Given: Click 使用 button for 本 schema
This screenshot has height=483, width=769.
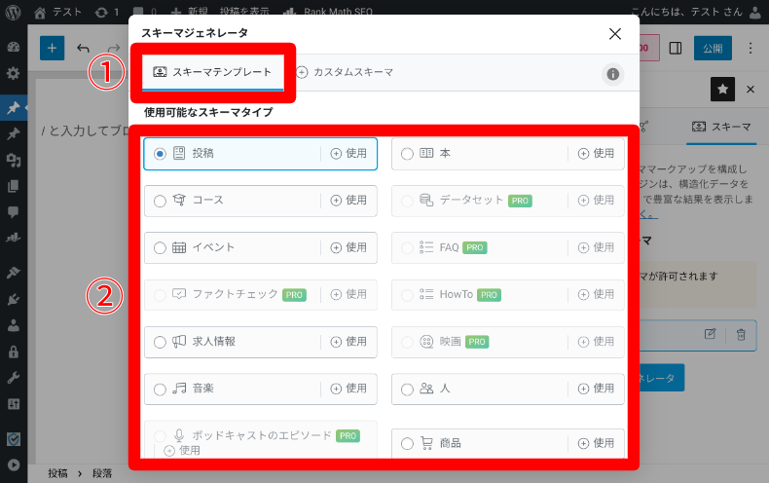Looking at the screenshot, I should pos(596,153).
